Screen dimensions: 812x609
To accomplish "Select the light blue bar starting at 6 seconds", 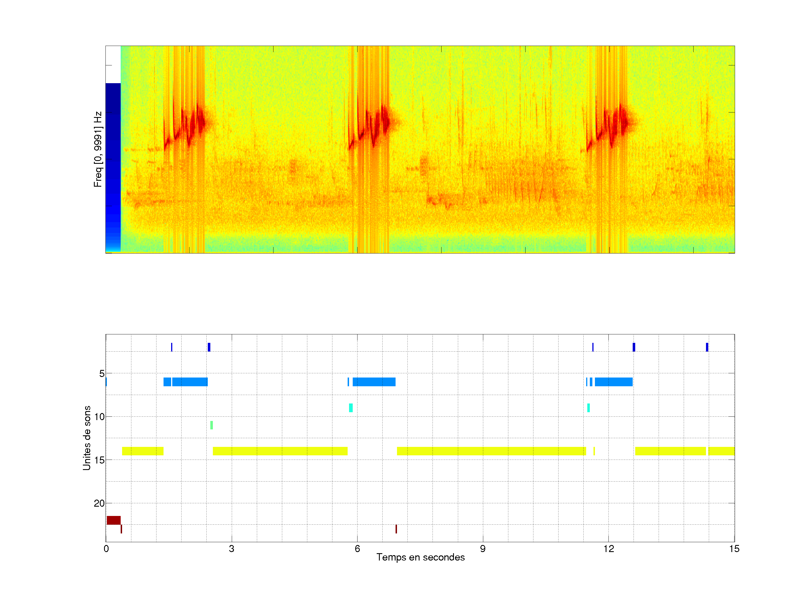I will (x=374, y=382).
